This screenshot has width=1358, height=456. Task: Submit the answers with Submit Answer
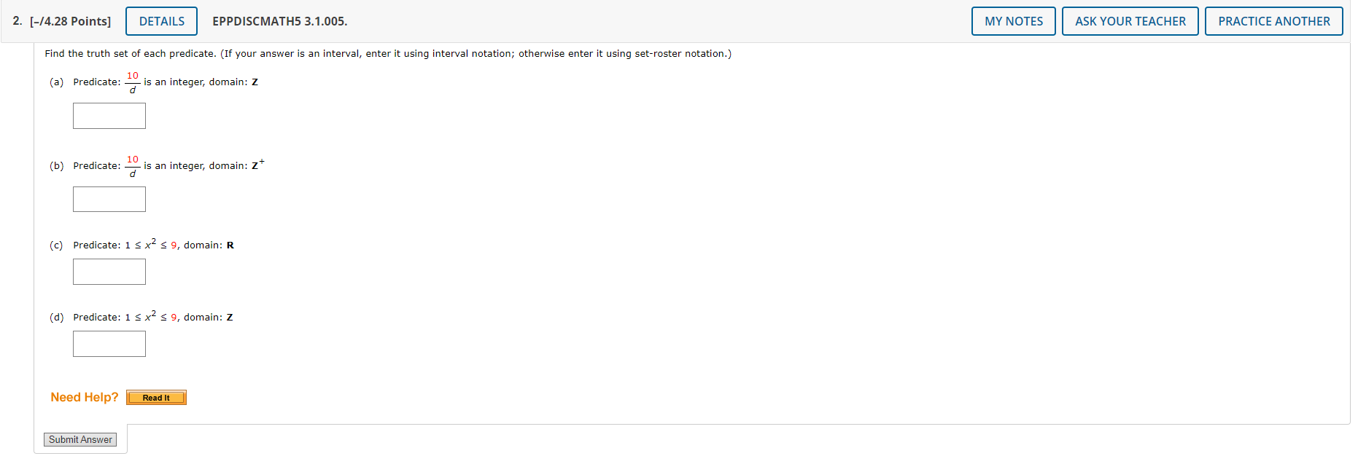tap(80, 439)
